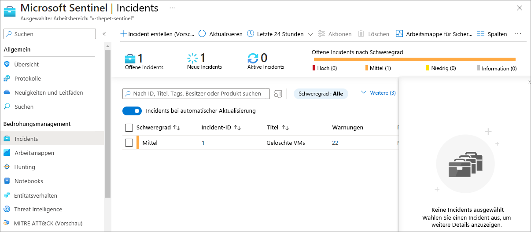Click the Gelöschte VMs title cell
This screenshot has width=531, height=232.
[286, 143]
